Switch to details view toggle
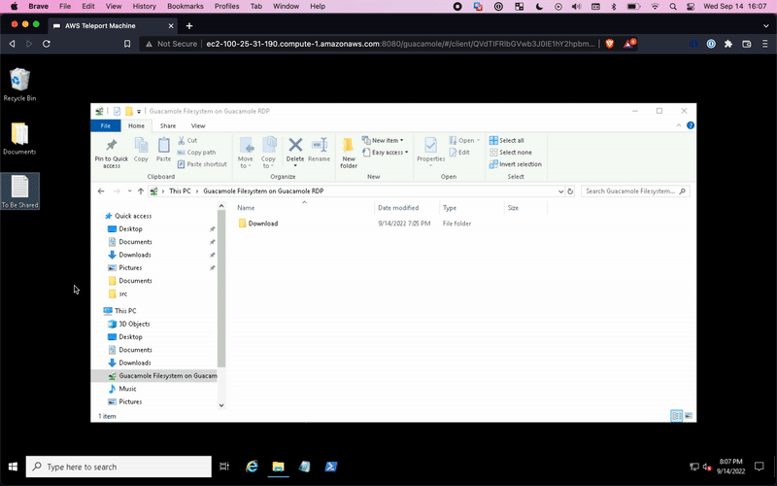The image size is (777, 486). click(x=676, y=415)
